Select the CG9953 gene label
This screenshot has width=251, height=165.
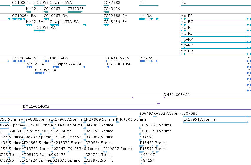point(41,3)
